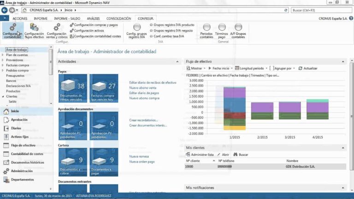This screenshot has height=199, width=354.
Task: Open the application menu dropdown button
Action: 5,18
